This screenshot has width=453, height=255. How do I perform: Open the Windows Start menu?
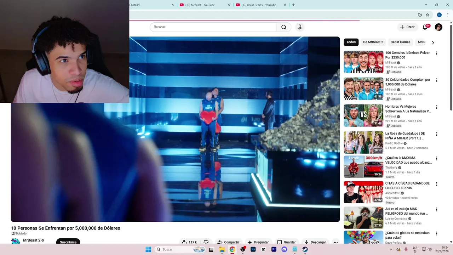pyautogui.click(x=148, y=249)
